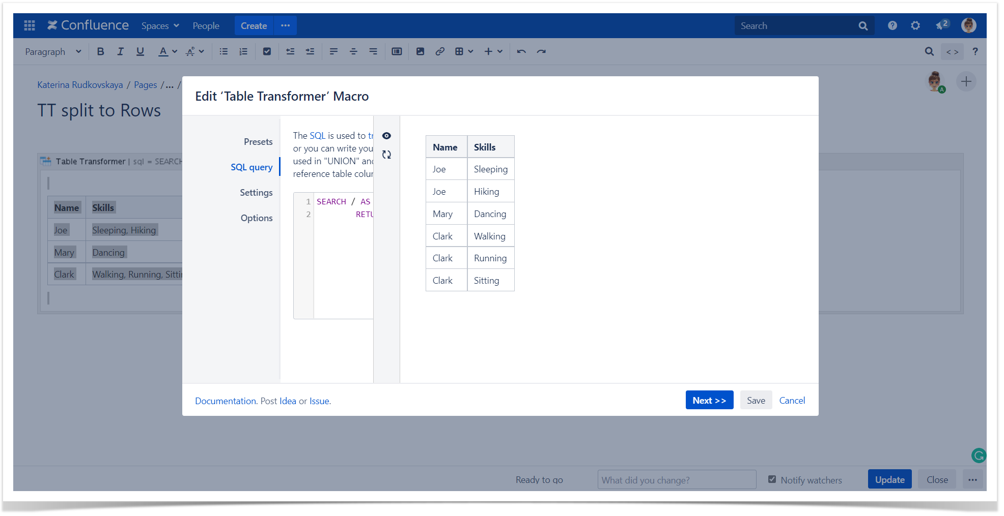Expand the Paragraph style dropdown
Image resolution: width=1004 pixels, height=516 pixels.
tap(53, 51)
